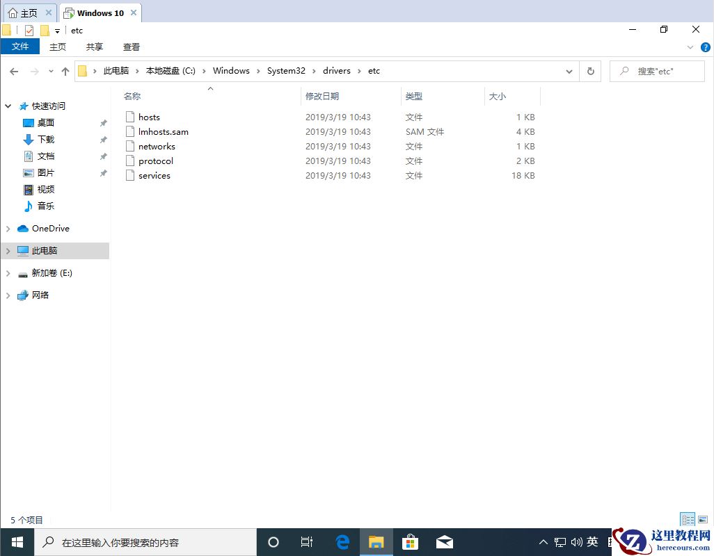The image size is (714, 556).
Task: Launch Microsoft Edge from the taskbar
Action: coord(342,541)
